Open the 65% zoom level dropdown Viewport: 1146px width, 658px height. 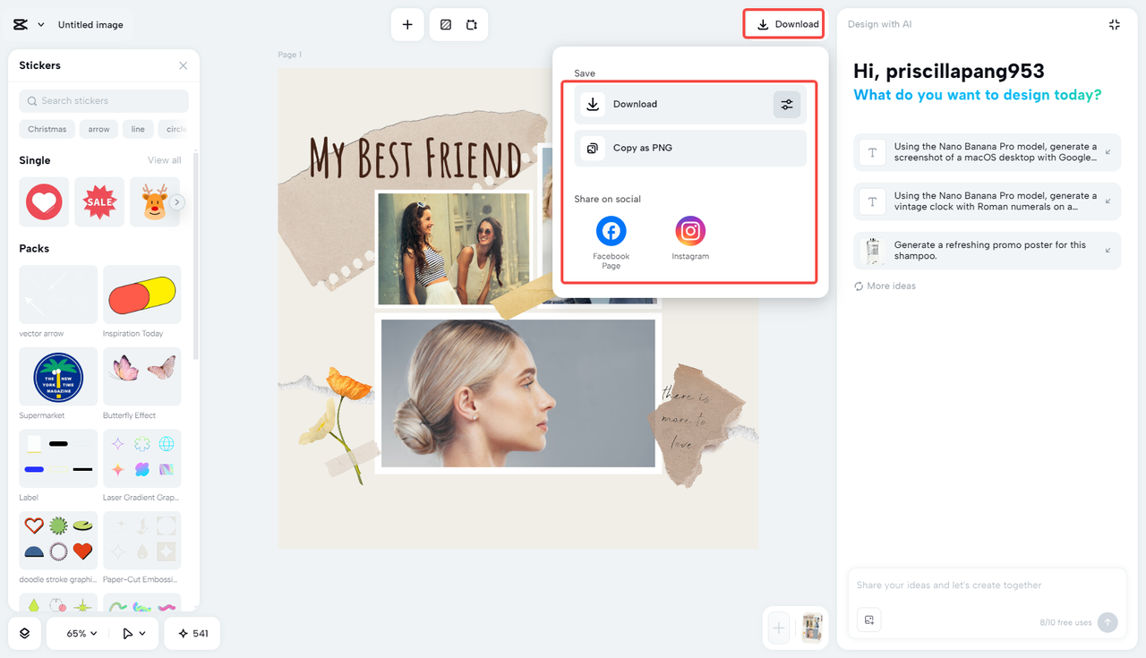coord(78,633)
